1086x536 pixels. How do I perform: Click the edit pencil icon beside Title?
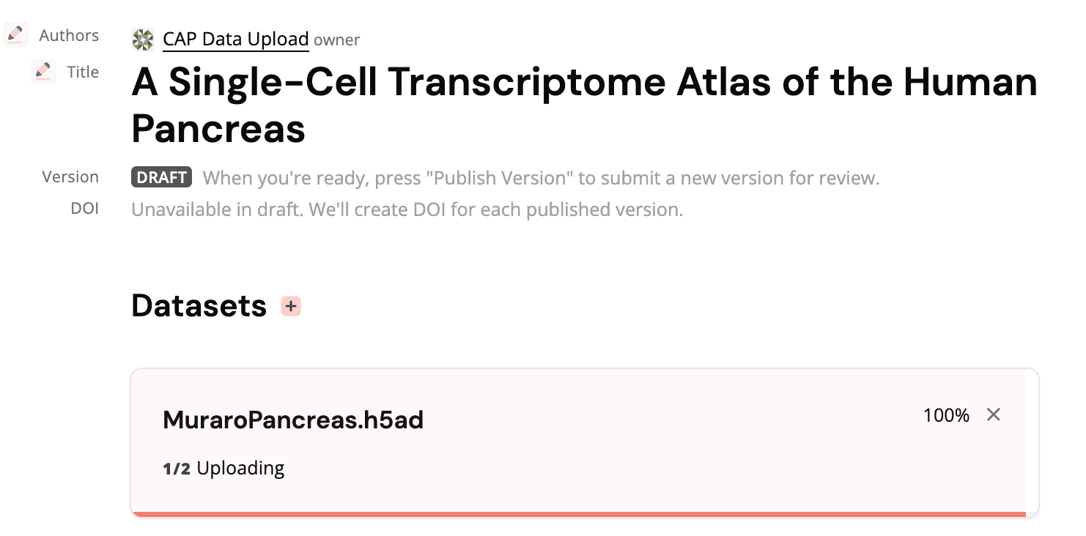pyautogui.click(x=43, y=72)
